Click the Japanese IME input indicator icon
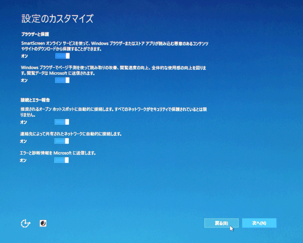 tap(43, 223)
